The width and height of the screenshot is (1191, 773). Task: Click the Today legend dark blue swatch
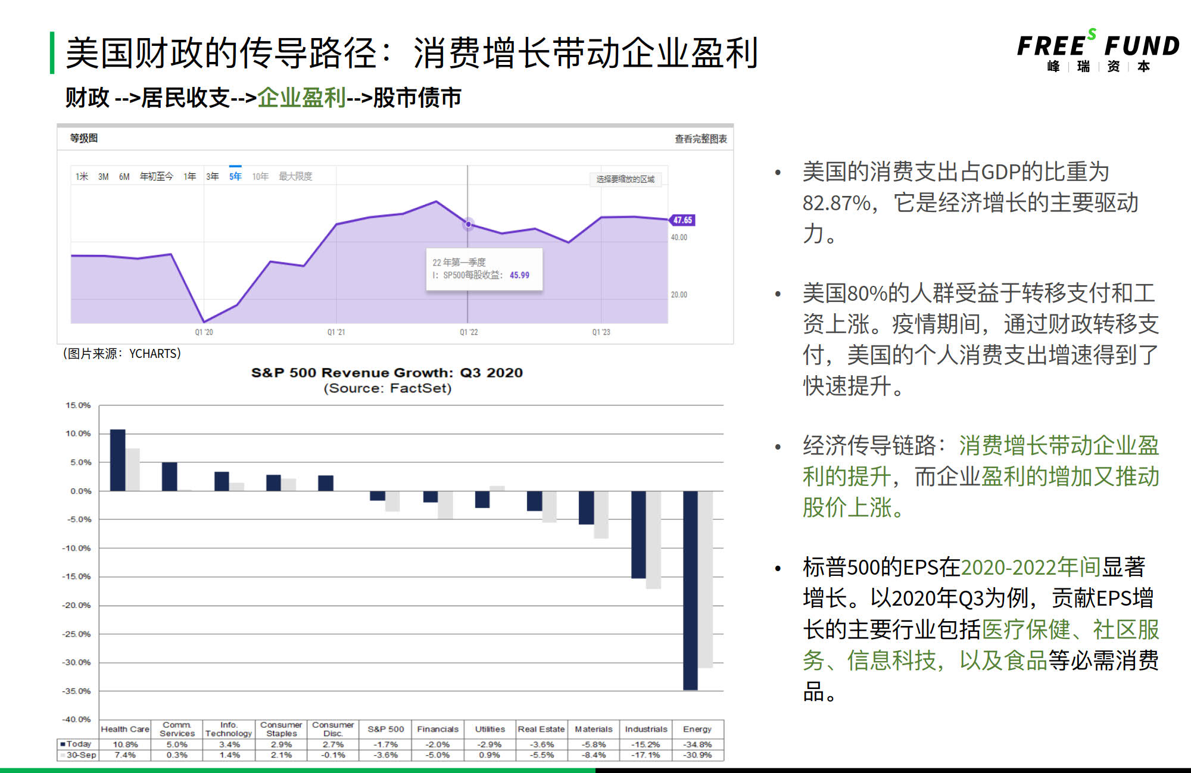click(63, 744)
